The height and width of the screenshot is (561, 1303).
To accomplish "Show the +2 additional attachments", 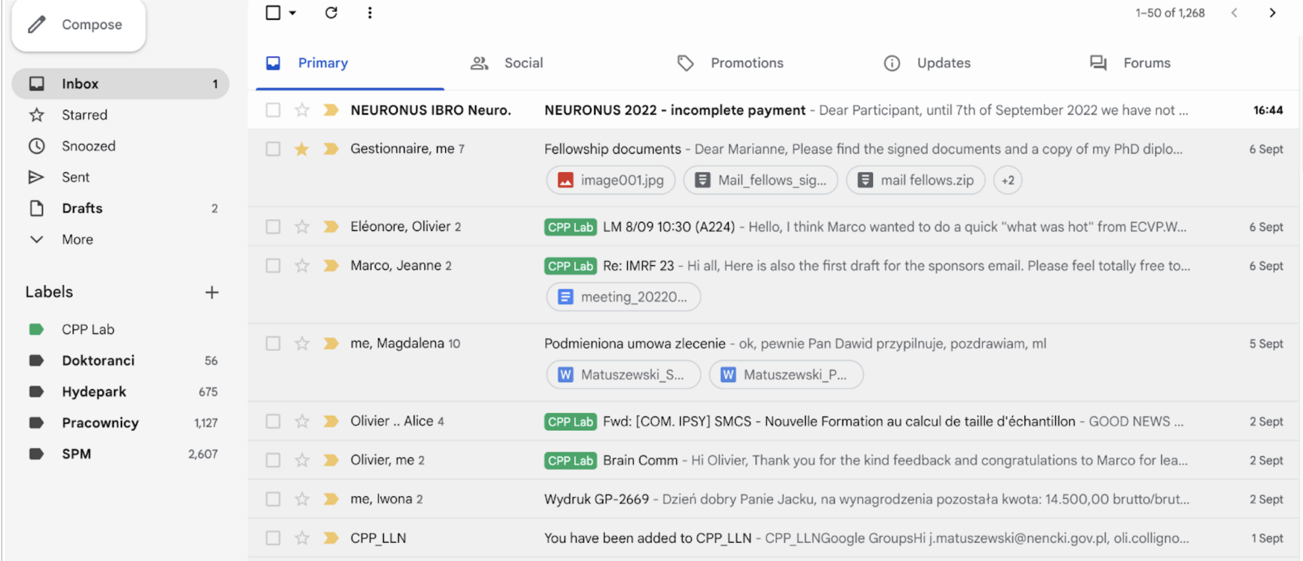I will coord(1008,180).
